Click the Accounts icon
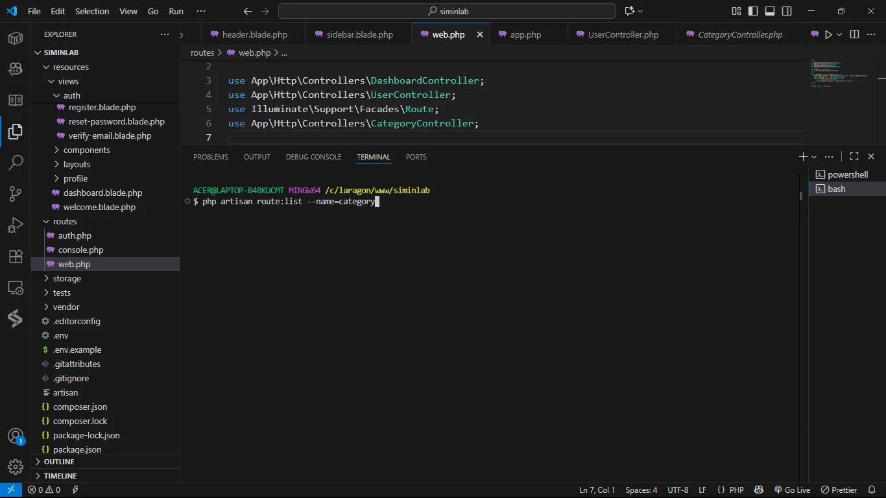 pyautogui.click(x=16, y=436)
